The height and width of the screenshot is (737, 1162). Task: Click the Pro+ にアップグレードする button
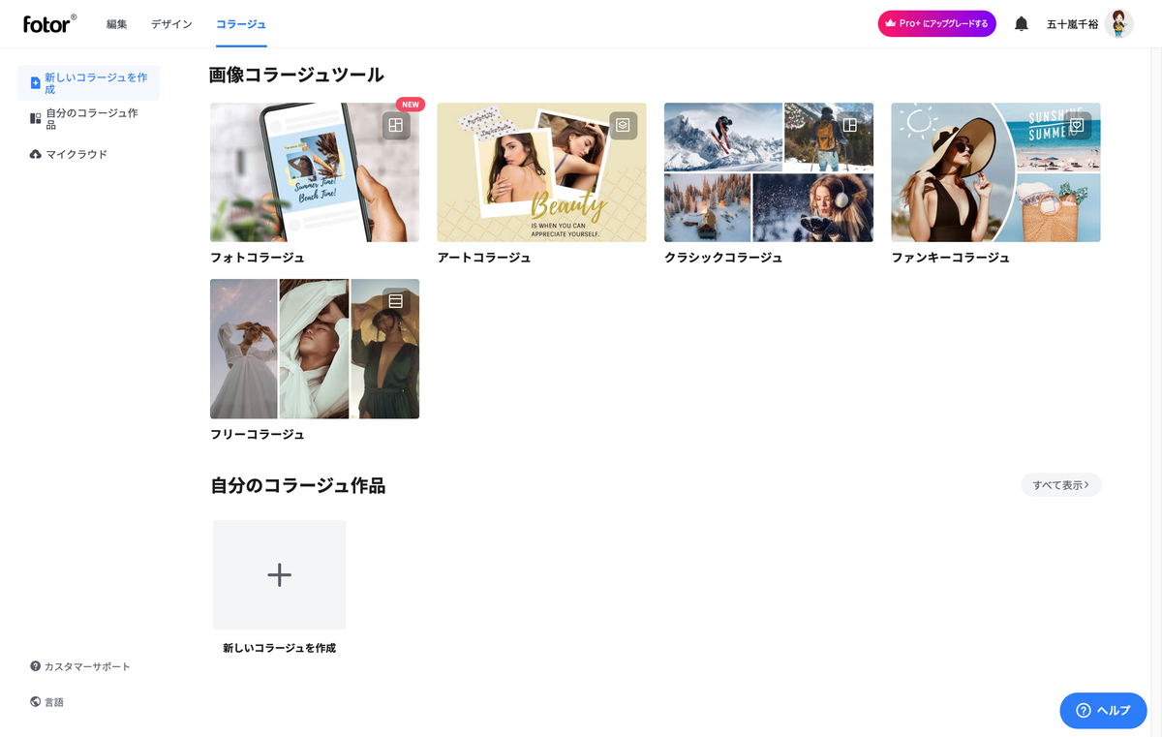pyautogui.click(x=936, y=23)
